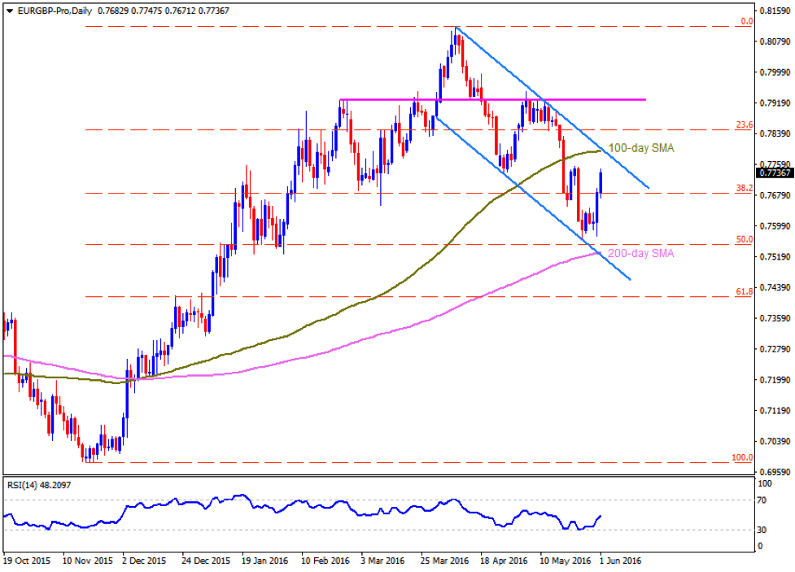Click the 0.69590 price axis label
Screen dimensions: 795x572
pyautogui.click(x=775, y=472)
